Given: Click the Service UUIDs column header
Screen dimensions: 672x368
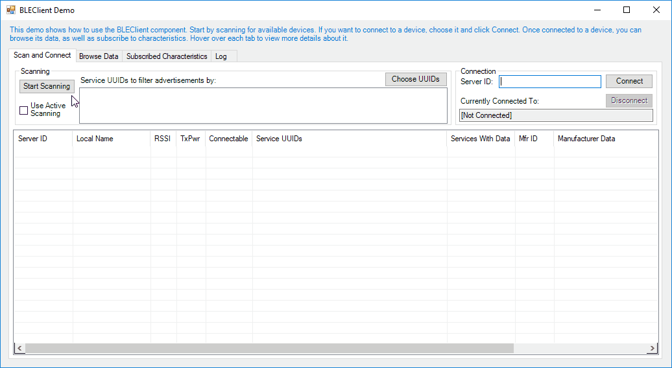Looking at the screenshot, I should (349, 139).
